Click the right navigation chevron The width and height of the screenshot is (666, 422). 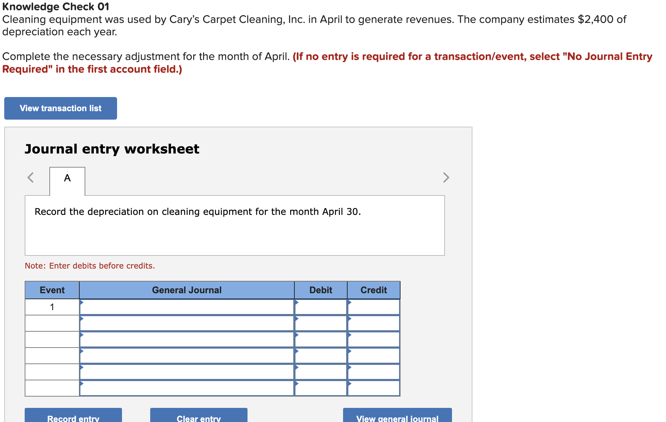tap(446, 177)
